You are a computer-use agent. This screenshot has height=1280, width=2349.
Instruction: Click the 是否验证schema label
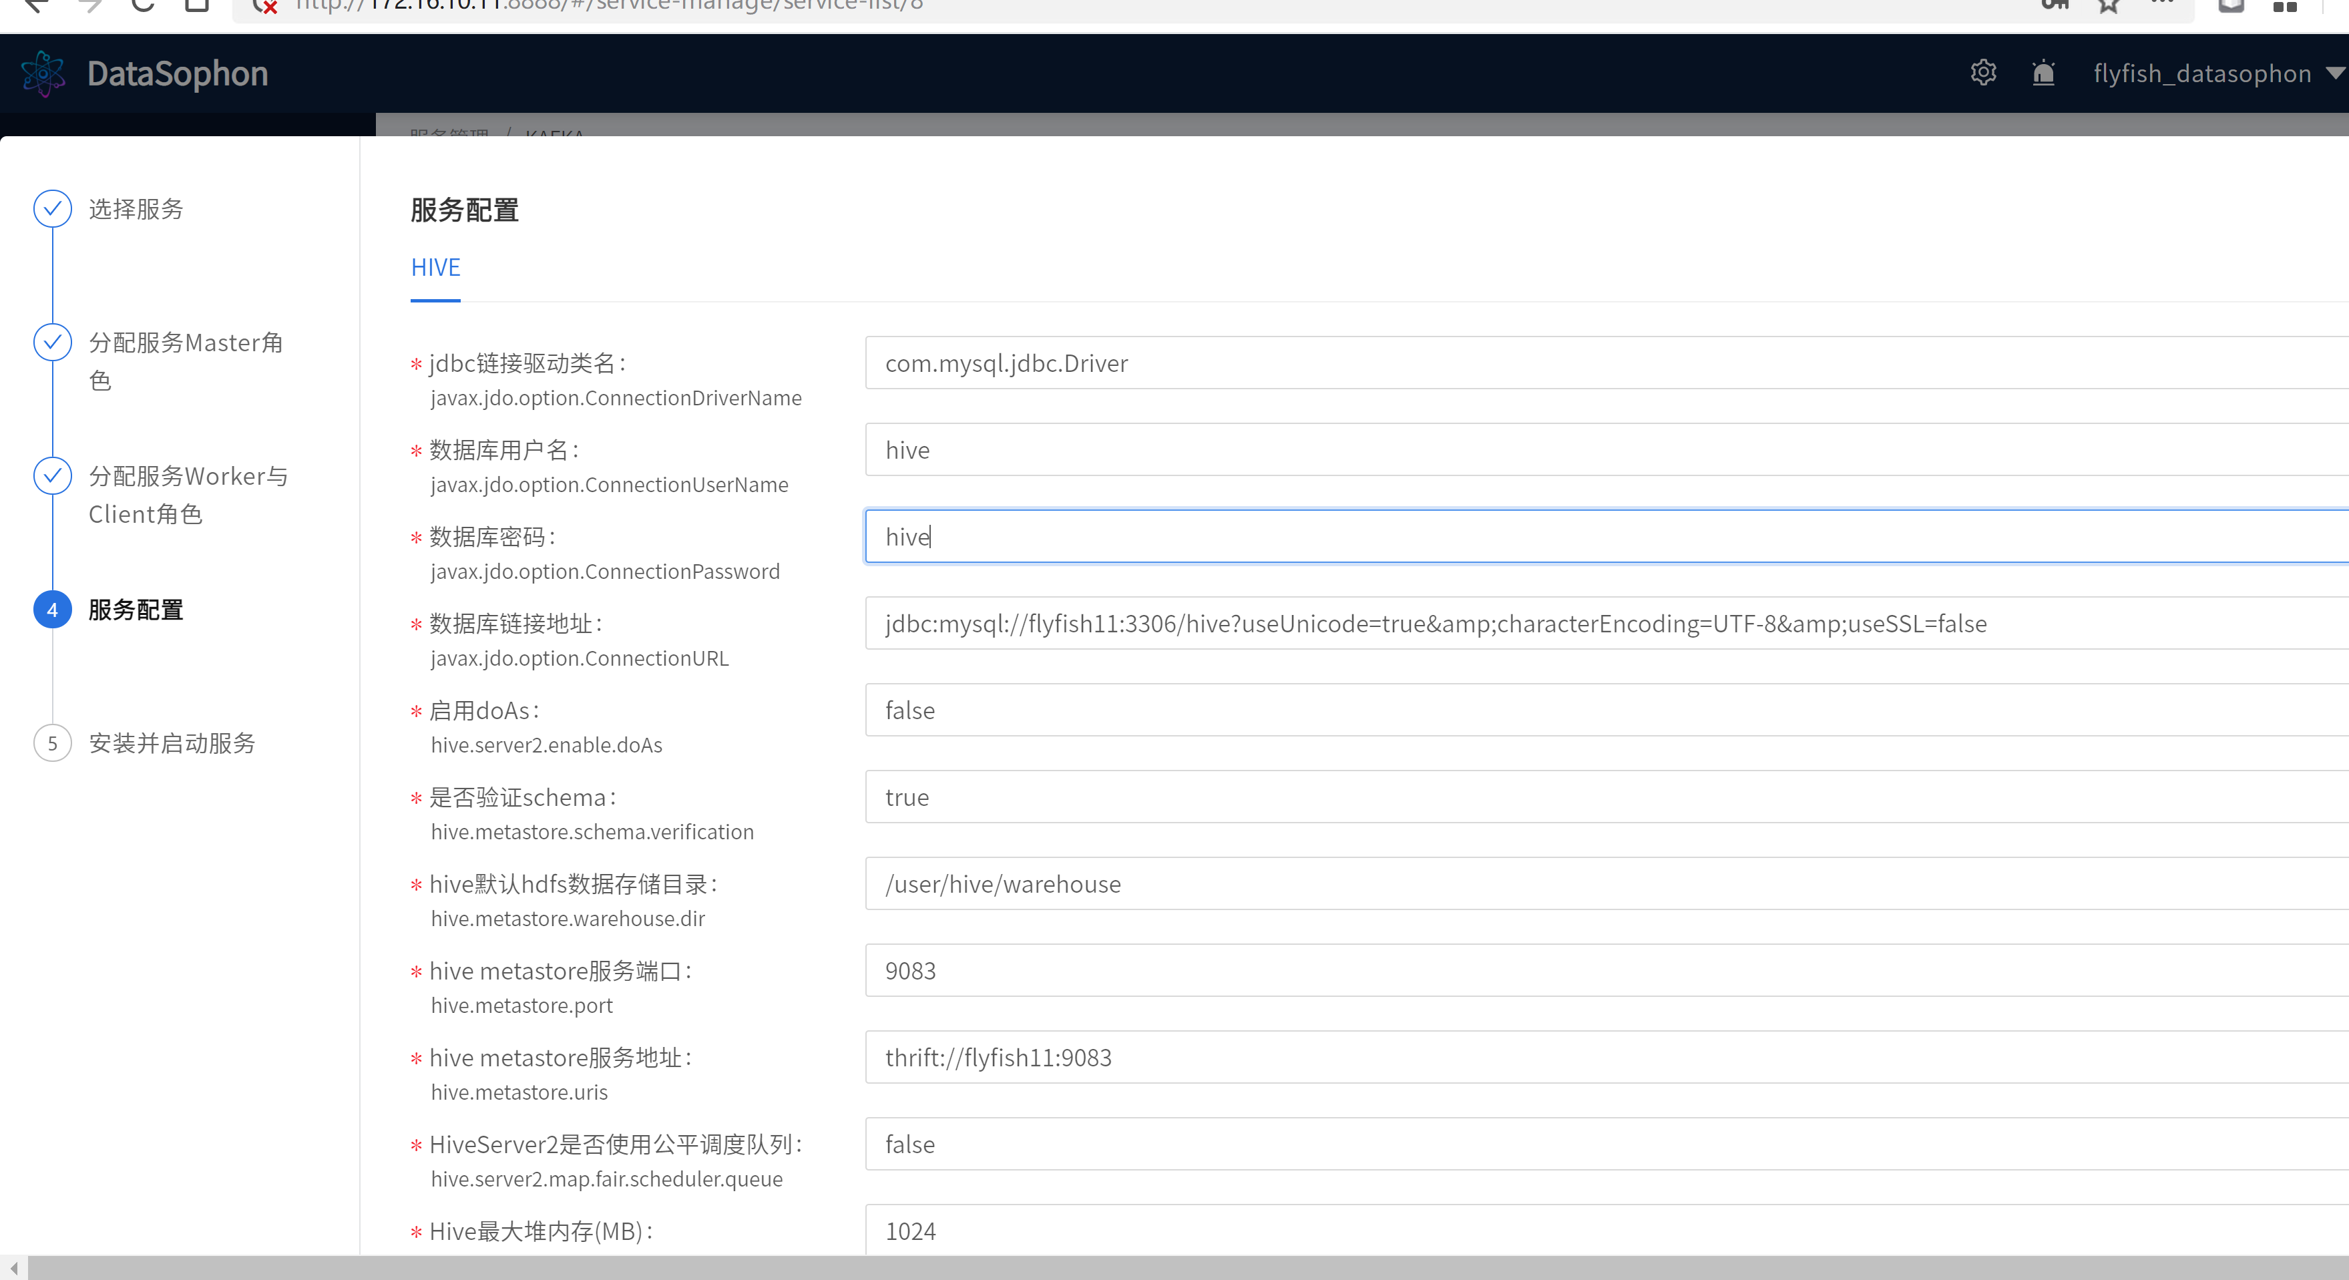click(x=523, y=798)
